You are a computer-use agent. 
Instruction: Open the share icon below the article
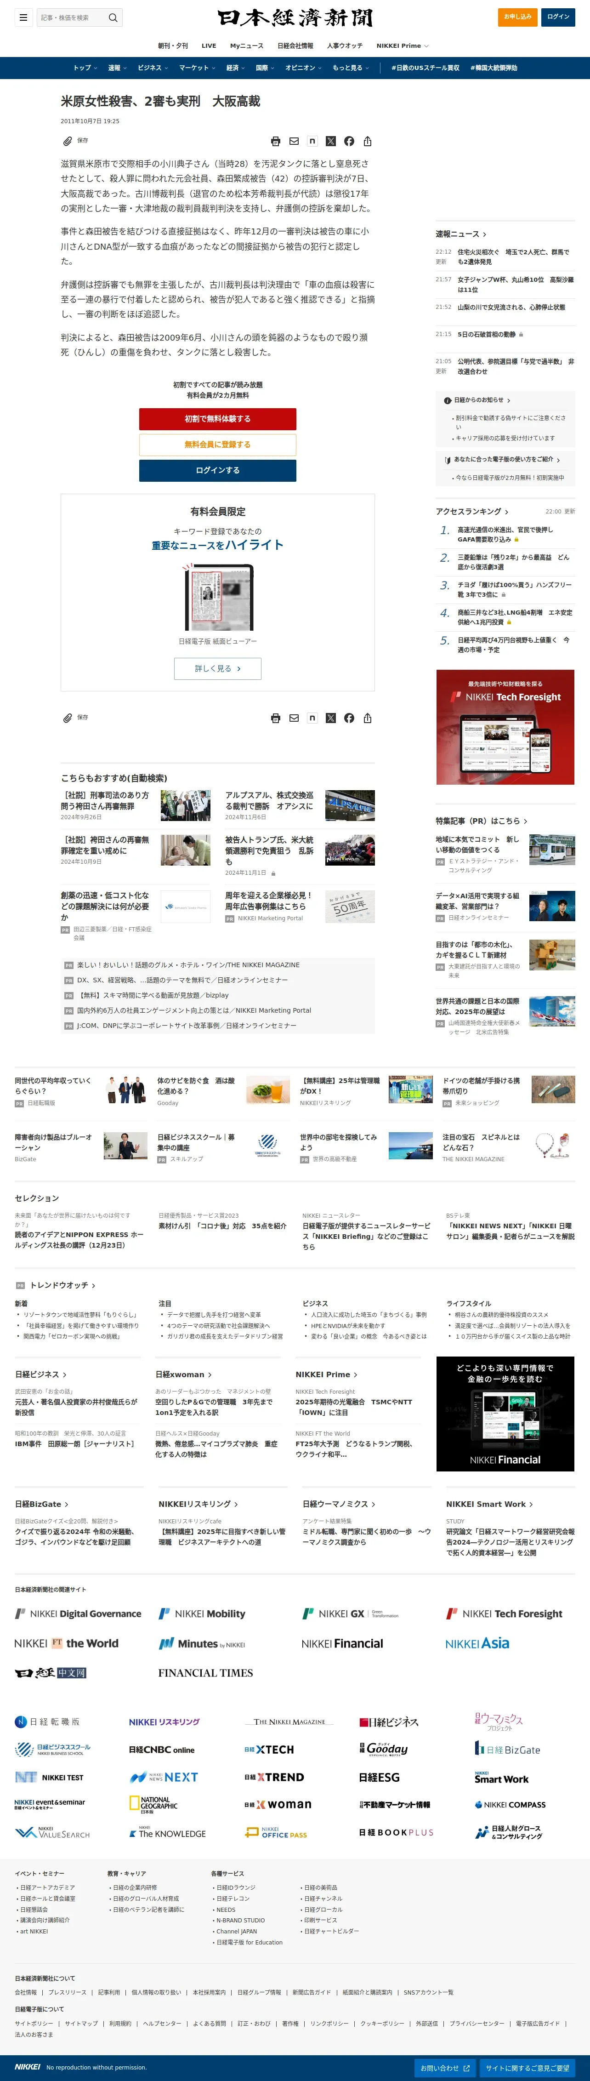(x=367, y=718)
